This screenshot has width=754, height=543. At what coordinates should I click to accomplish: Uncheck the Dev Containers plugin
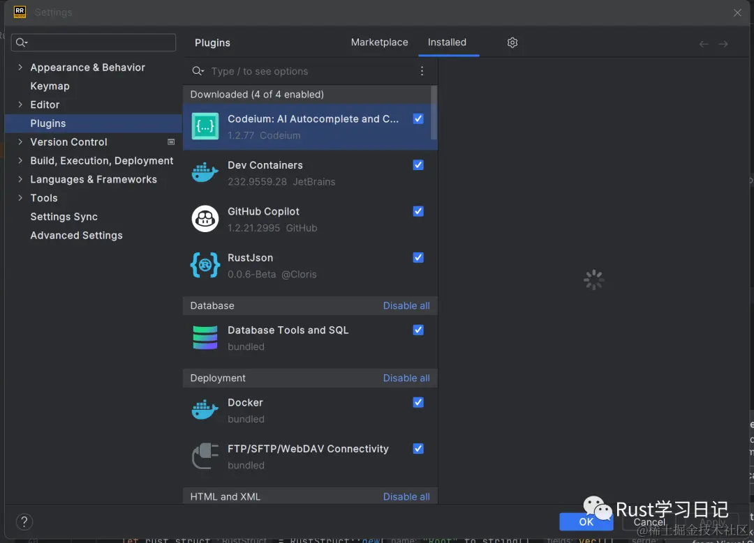coord(418,165)
